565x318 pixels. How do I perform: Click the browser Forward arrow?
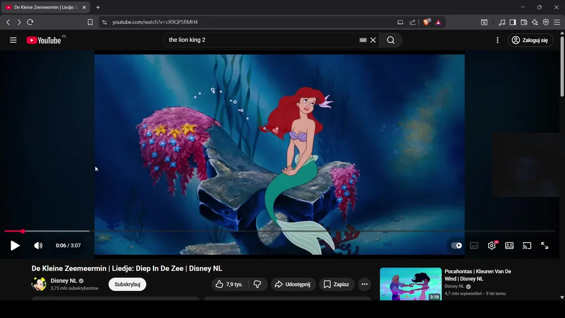(19, 22)
